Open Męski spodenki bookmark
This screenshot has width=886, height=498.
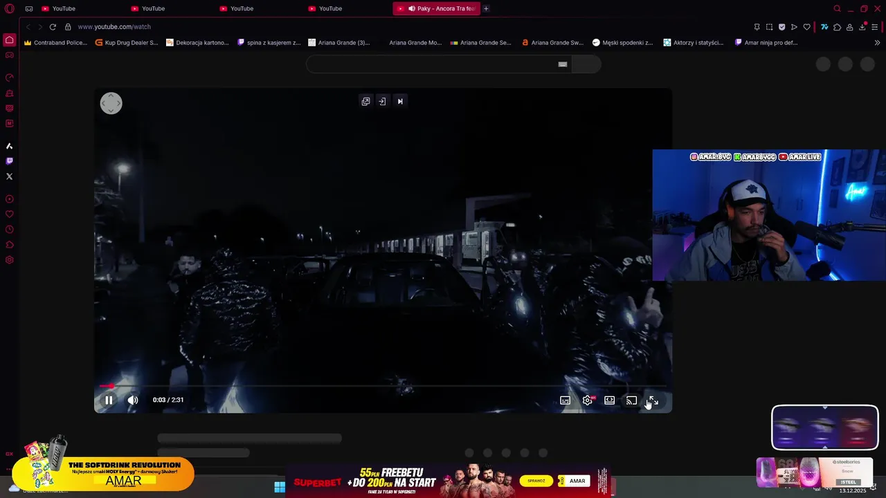click(623, 43)
